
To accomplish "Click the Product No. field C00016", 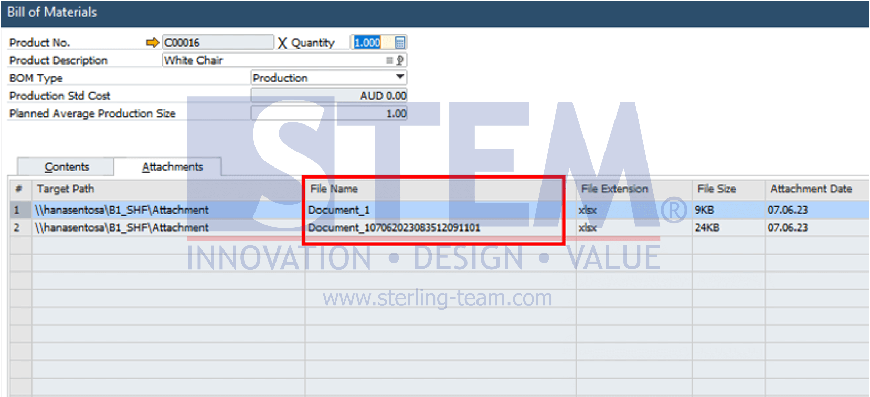I will pos(218,43).
